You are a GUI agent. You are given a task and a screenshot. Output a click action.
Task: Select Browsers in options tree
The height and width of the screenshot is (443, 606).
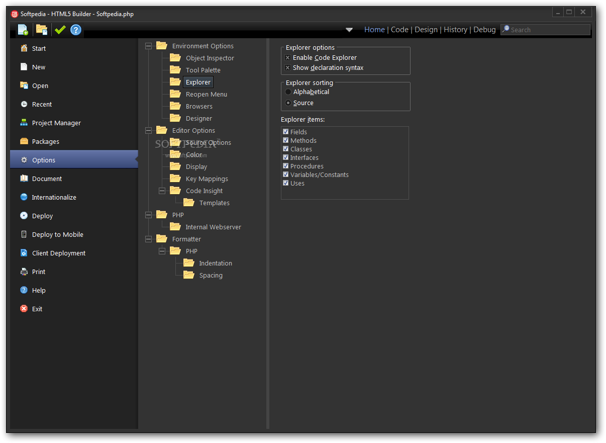click(199, 106)
